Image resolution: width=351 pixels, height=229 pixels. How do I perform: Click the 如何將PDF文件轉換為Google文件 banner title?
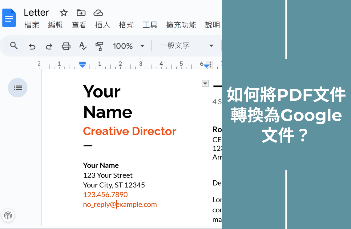pos(286,114)
